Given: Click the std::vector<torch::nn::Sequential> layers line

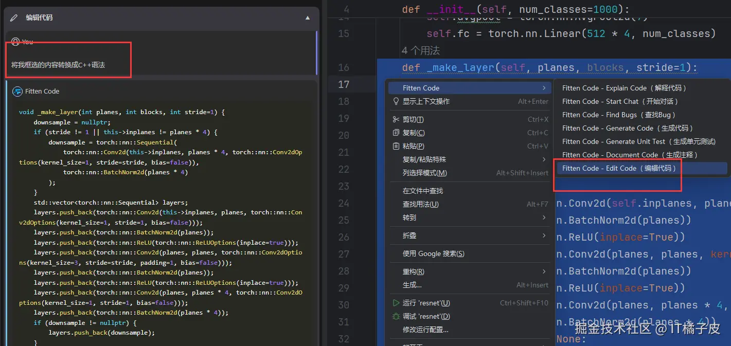Looking at the screenshot, I should click(x=111, y=202).
